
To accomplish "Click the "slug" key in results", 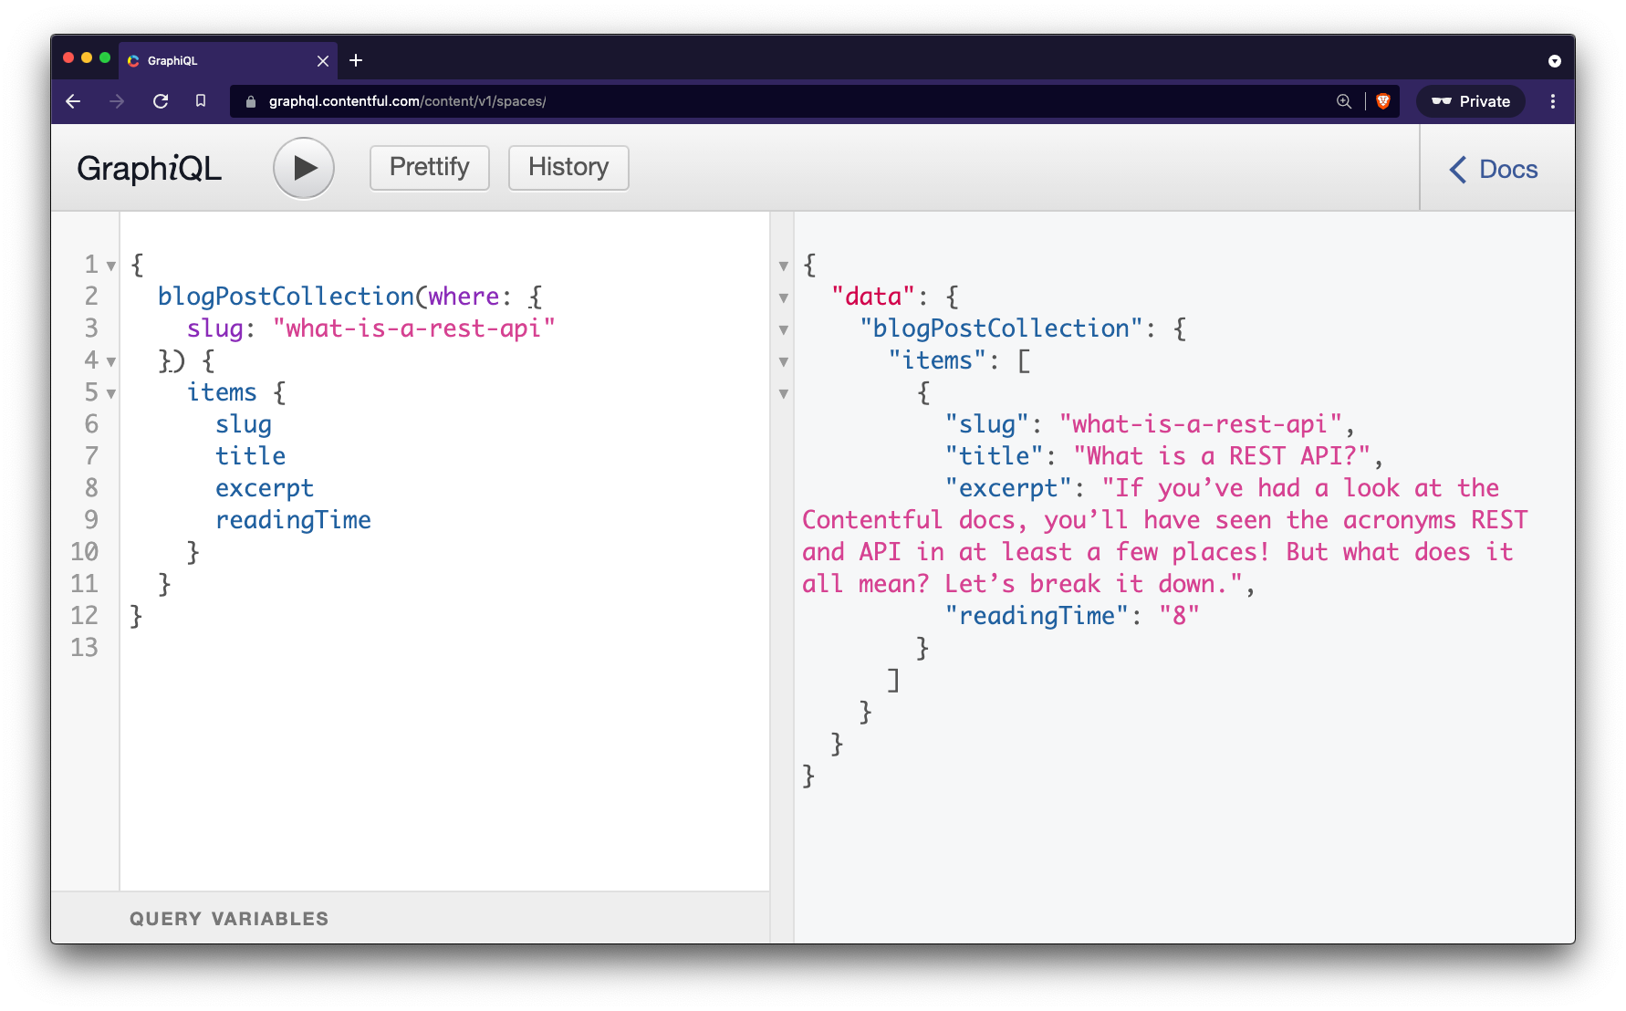I will [987, 424].
